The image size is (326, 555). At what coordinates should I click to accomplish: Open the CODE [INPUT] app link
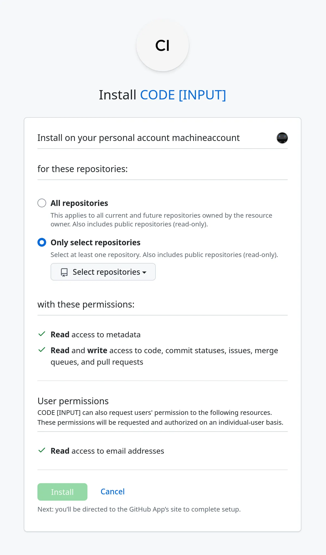coord(183,95)
